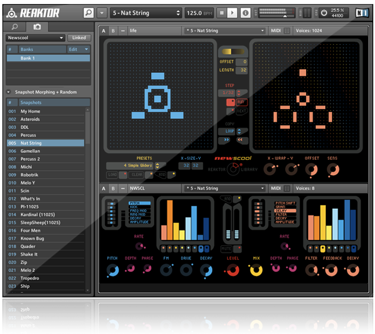Click the CLEAR grid button

point(137,175)
